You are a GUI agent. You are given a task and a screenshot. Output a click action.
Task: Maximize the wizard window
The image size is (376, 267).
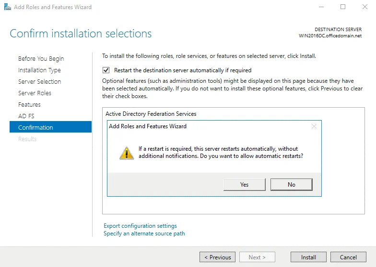point(343,7)
